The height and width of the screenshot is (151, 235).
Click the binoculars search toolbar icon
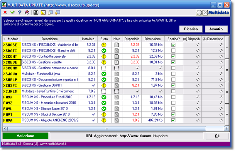(36, 12)
